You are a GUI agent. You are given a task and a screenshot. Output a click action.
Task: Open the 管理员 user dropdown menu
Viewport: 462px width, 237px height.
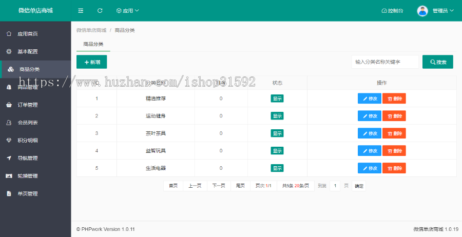click(x=442, y=11)
